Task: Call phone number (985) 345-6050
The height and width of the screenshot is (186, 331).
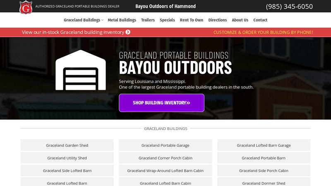Action: [x=289, y=7]
